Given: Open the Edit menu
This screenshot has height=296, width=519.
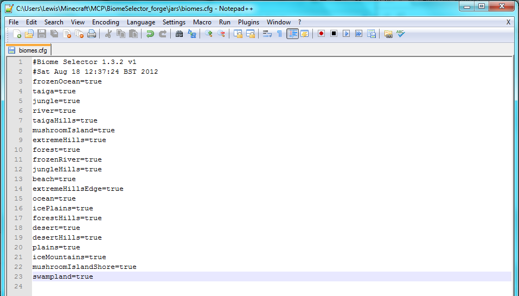Looking at the screenshot, I should tap(31, 22).
